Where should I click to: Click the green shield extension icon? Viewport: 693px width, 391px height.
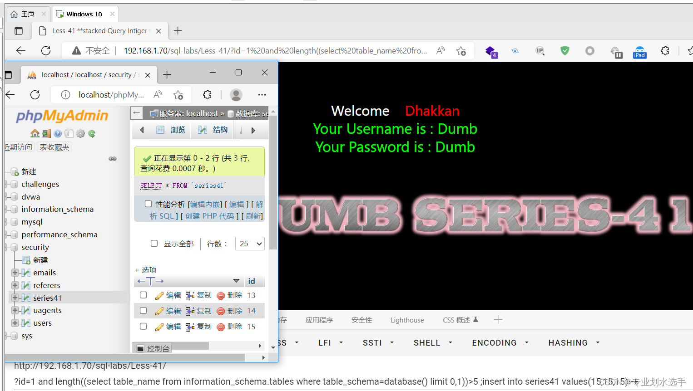click(x=565, y=51)
